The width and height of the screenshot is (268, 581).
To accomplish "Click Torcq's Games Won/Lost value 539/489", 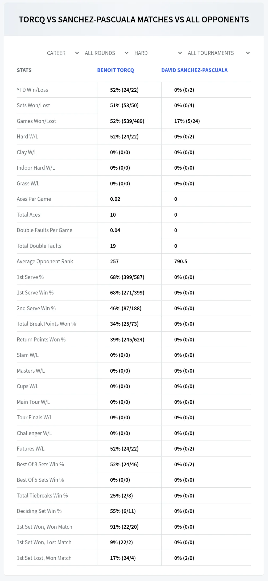I will pyautogui.click(x=127, y=121).
